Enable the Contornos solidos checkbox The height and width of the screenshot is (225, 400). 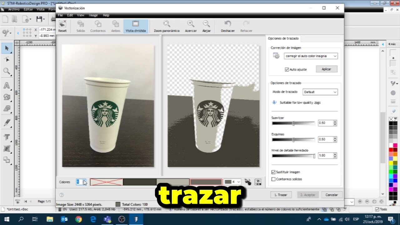[x=273, y=179]
